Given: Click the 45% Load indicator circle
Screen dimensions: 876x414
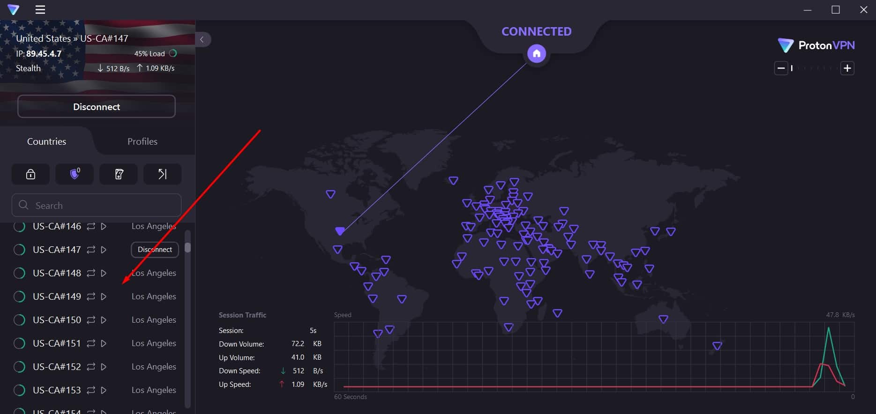Looking at the screenshot, I should [173, 53].
